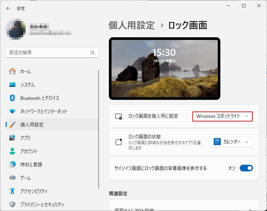267x211 pixels.
Task: Click the Home (ホーム) house icon
Action: (x=12, y=71)
